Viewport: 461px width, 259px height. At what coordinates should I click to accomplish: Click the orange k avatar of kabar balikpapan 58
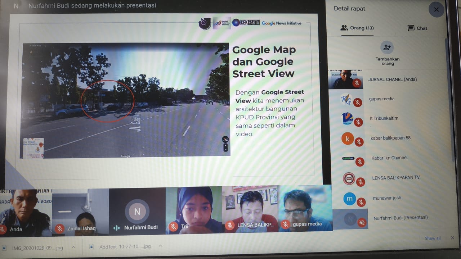coord(348,138)
